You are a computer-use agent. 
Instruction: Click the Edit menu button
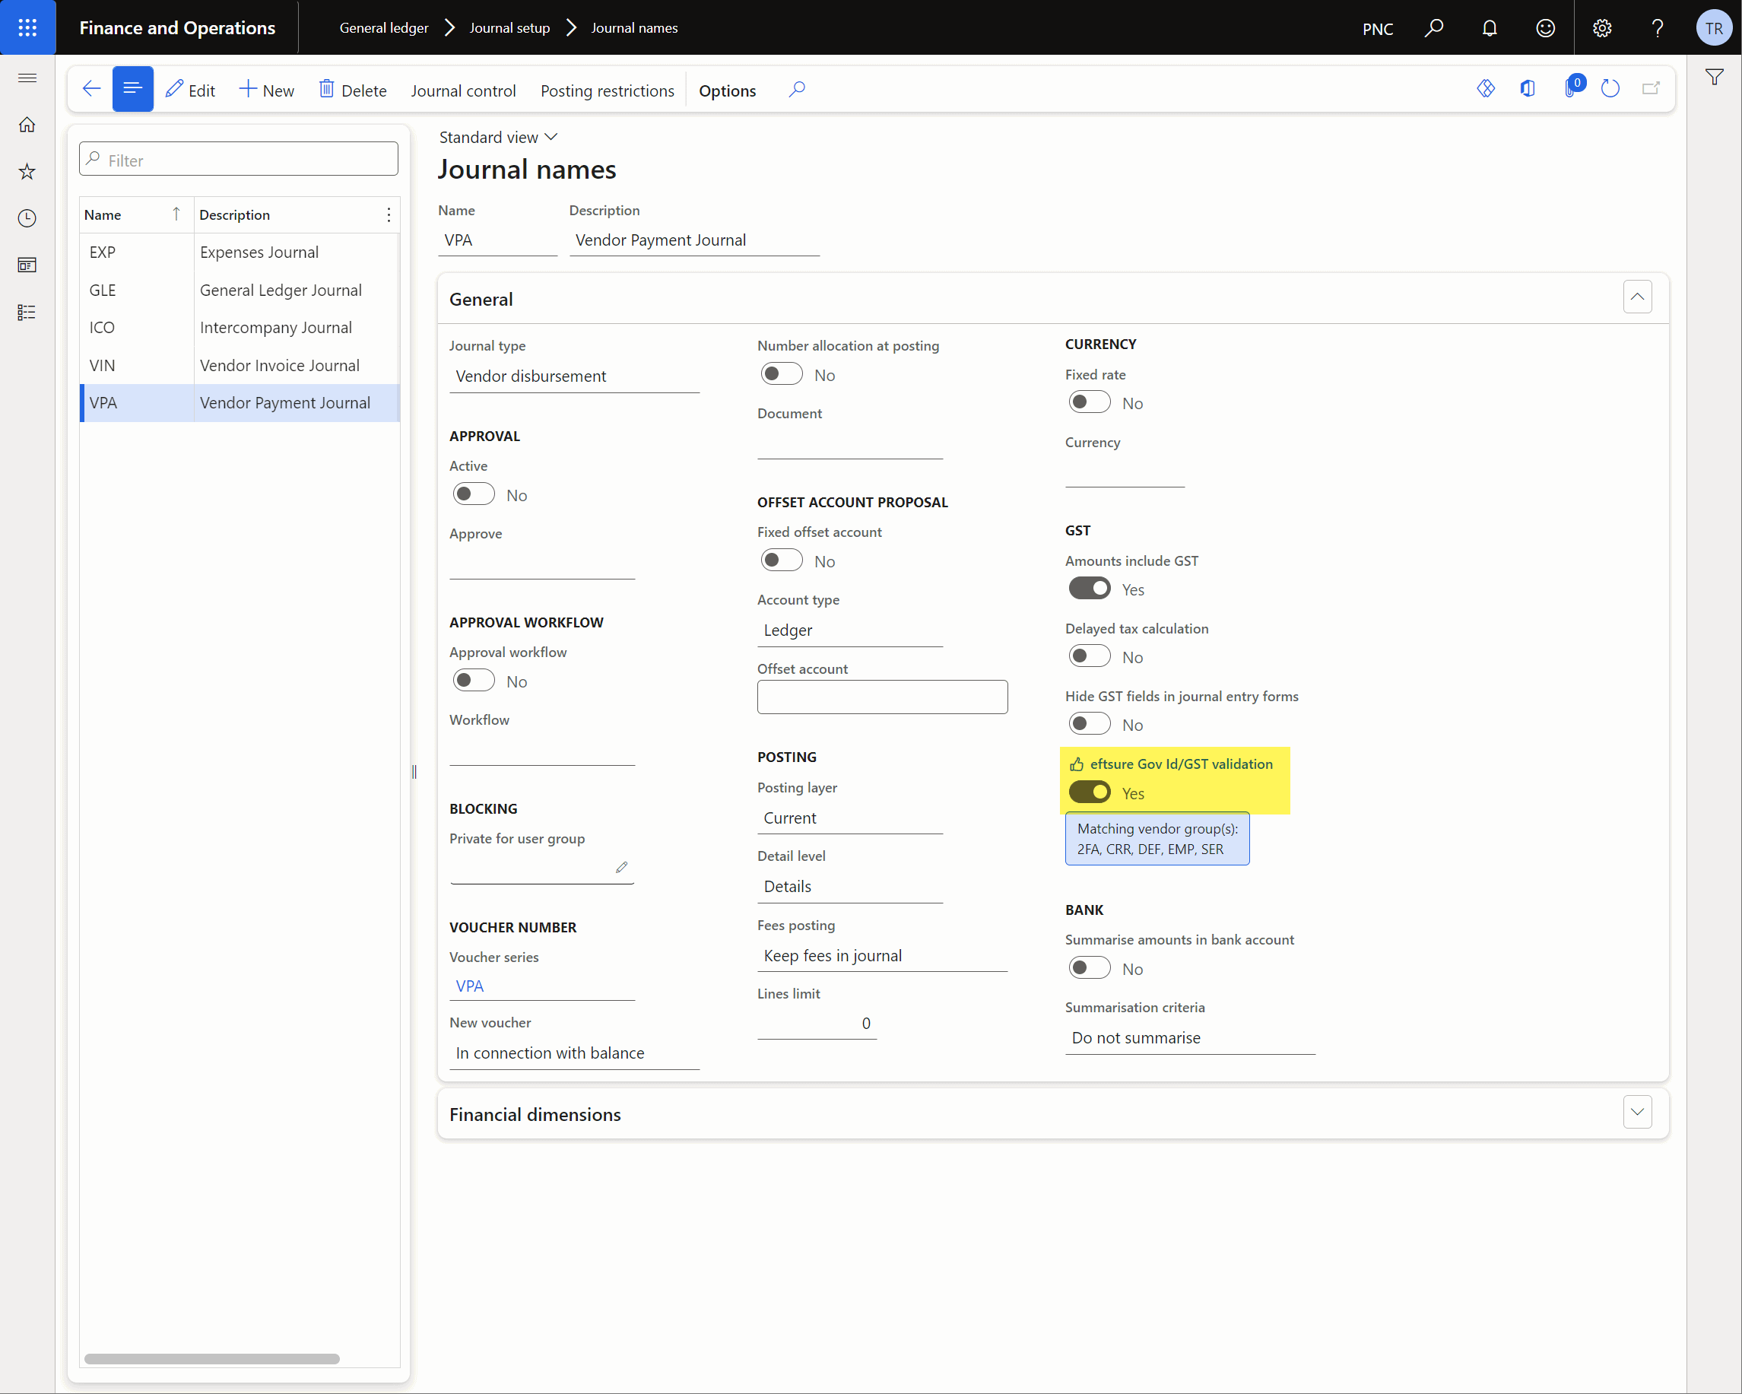tap(191, 90)
